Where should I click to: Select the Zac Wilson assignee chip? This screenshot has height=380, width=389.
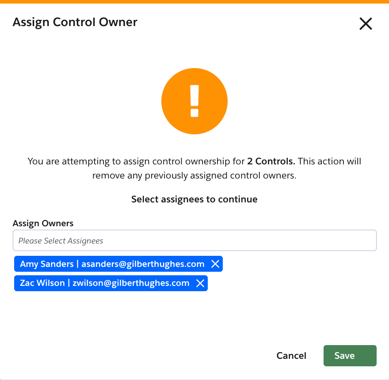pyautogui.click(x=111, y=283)
